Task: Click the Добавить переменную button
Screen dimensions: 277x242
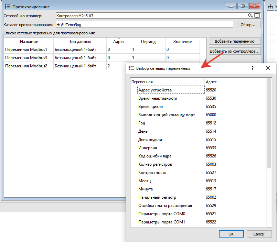Action: (234, 41)
